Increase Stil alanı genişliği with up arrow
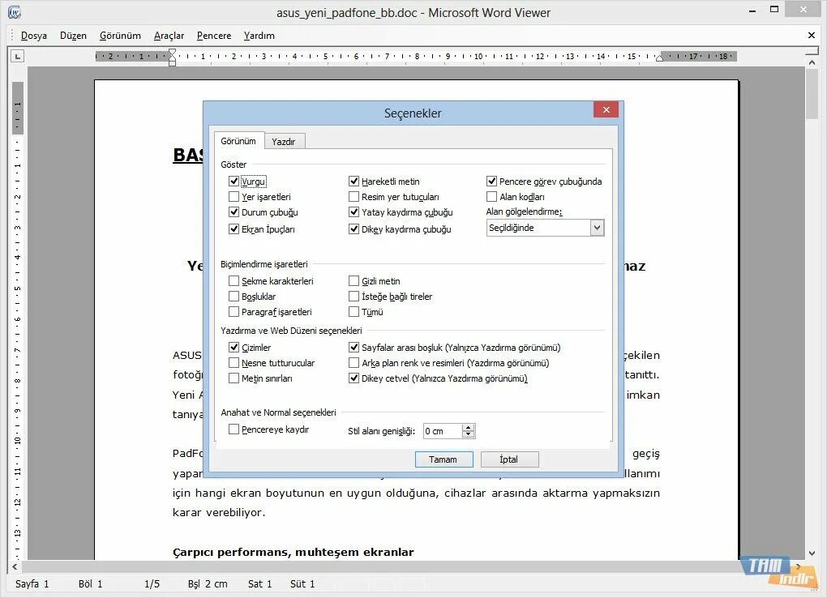The height and width of the screenshot is (598, 827). coord(468,428)
